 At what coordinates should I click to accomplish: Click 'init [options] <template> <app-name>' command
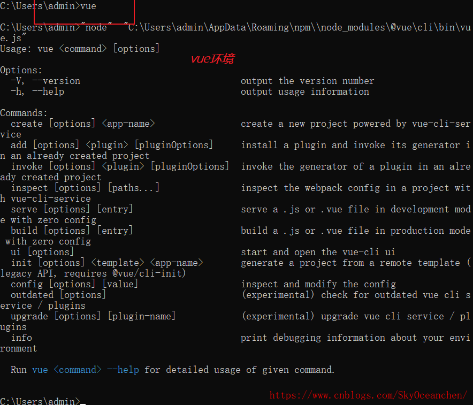pyautogui.click(x=107, y=263)
